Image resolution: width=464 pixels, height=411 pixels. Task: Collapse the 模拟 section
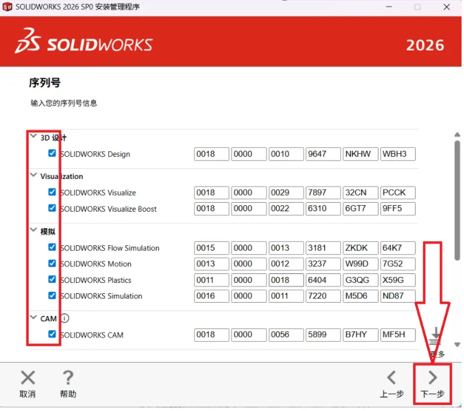(33, 231)
